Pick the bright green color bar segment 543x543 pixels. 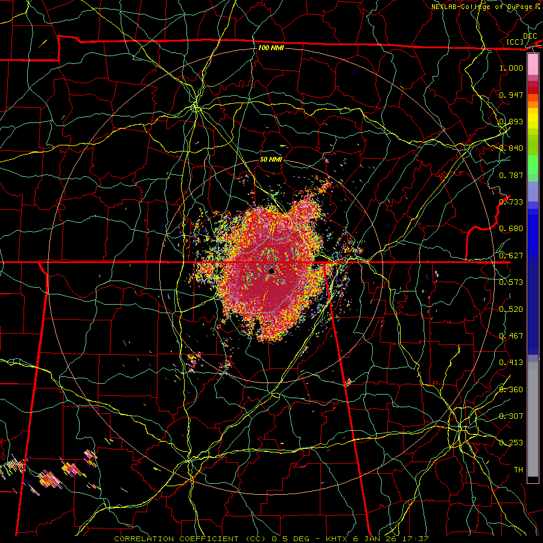pyautogui.click(x=533, y=165)
